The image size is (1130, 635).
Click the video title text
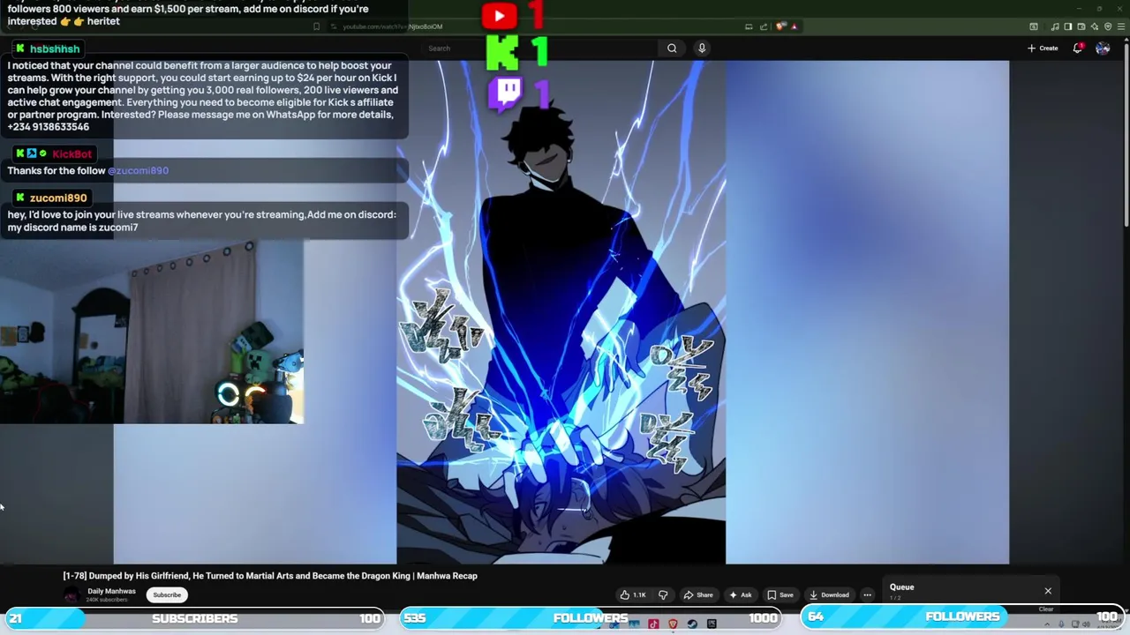point(270,576)
